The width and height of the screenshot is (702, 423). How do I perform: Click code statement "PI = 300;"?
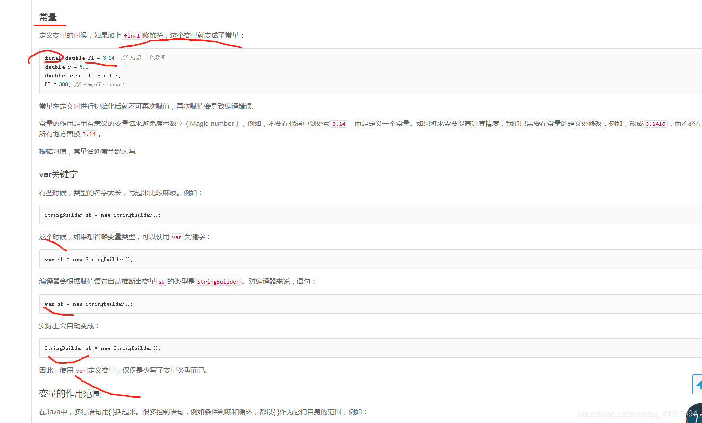click(x=57, y=84)
